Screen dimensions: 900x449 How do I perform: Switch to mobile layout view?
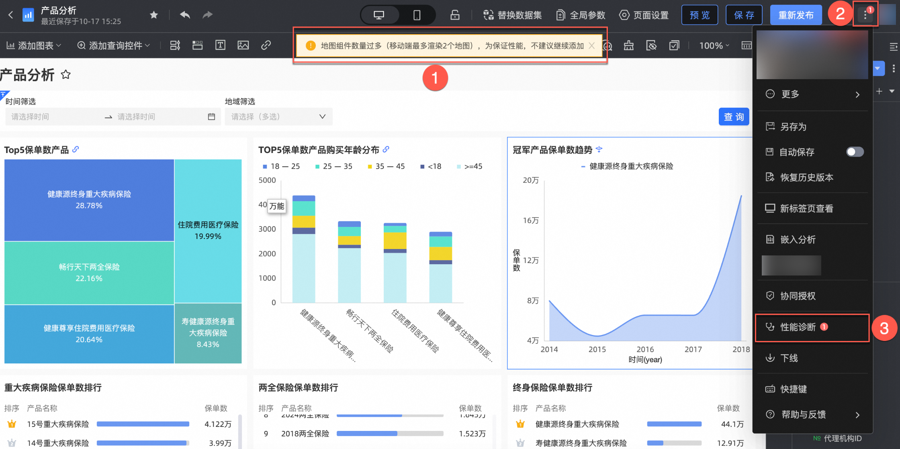(417, 15)
